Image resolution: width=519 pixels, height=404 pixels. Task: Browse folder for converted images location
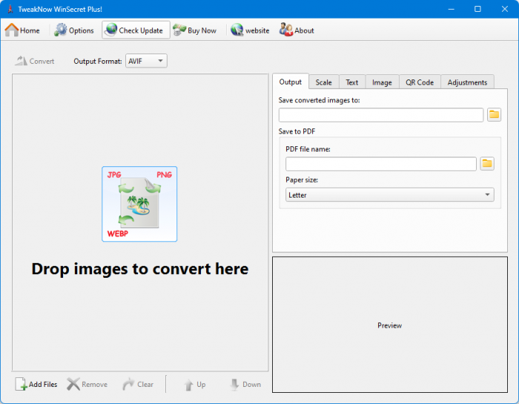[x=494, y=114]
